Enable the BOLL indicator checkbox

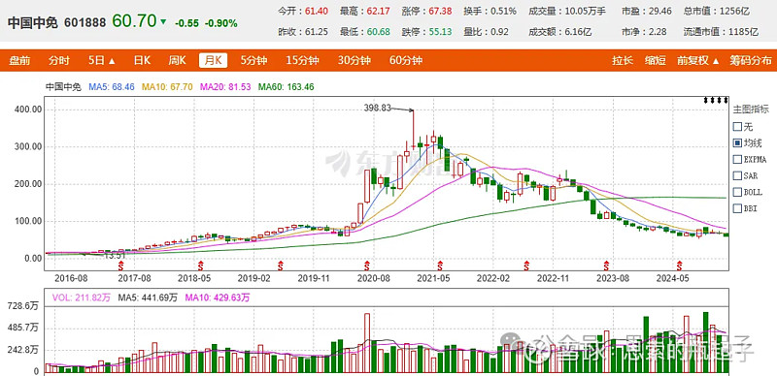[x=737, y=192]
